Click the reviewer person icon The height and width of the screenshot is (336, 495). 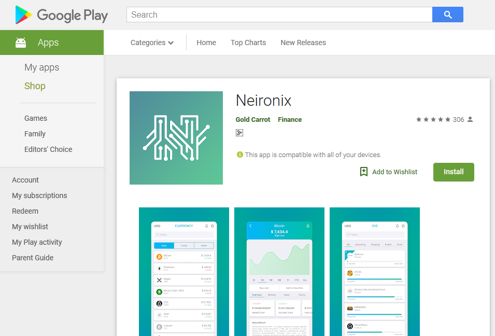pyautogui.click(x=470, y=119)
